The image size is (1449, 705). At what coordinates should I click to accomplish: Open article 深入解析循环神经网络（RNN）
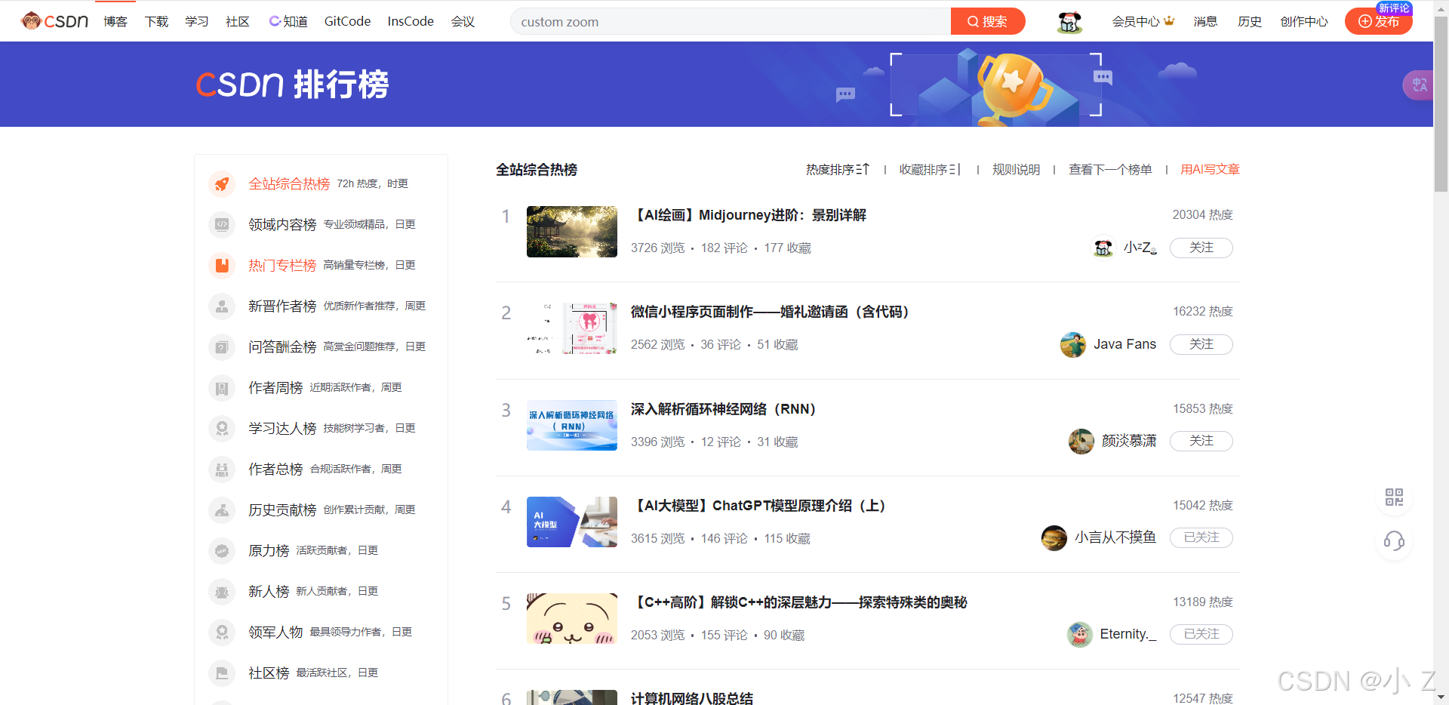[x=724, y=409]
